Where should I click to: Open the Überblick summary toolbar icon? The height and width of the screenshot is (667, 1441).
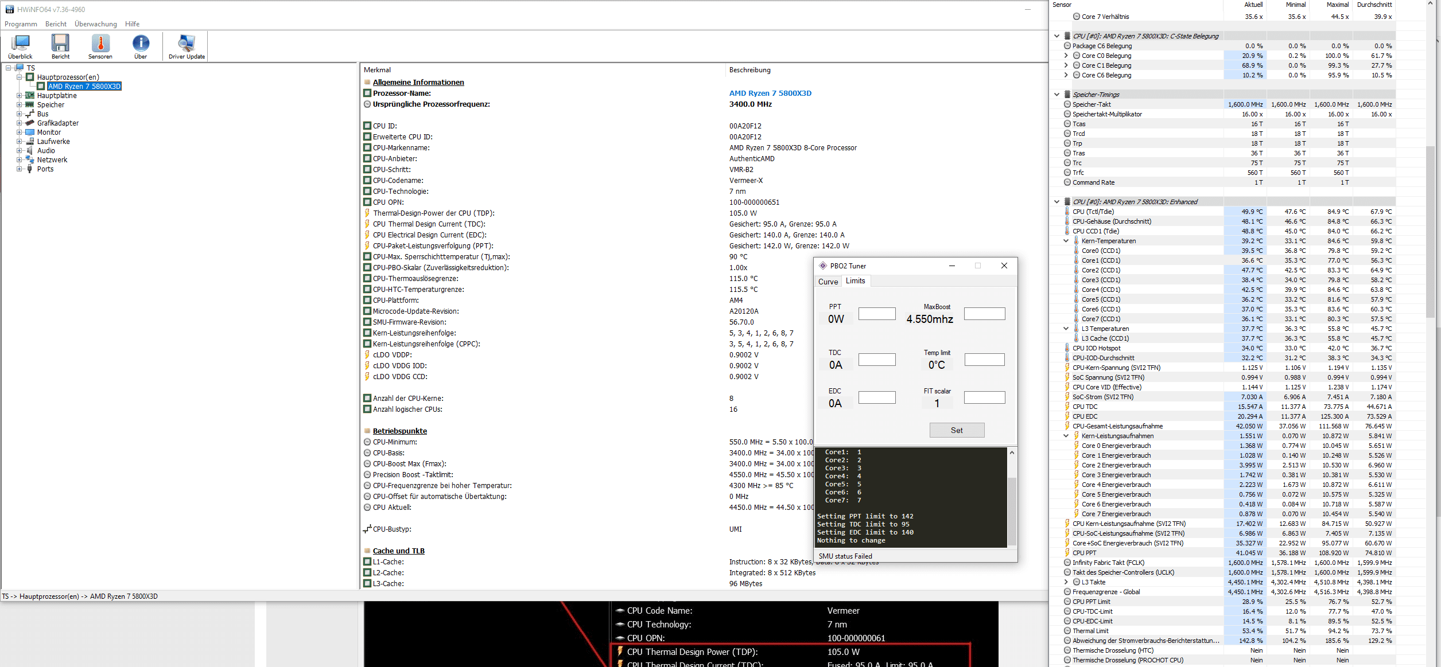point(21,46)
